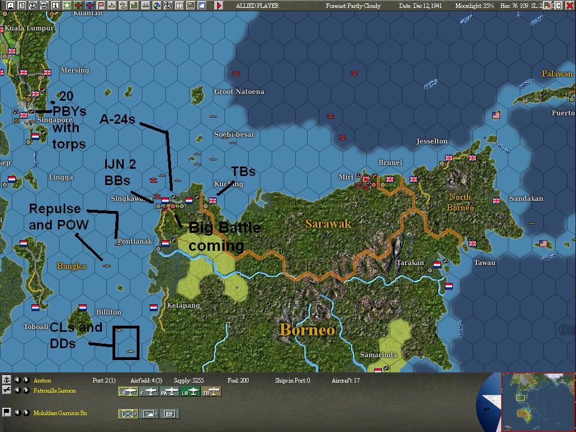Open the green factory industry icon
Viewport: 576px width, 432px height.
(134, 5)
